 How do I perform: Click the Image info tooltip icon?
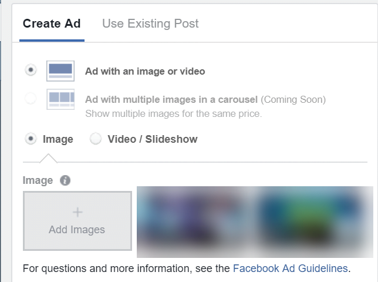[x=65, y=180]
